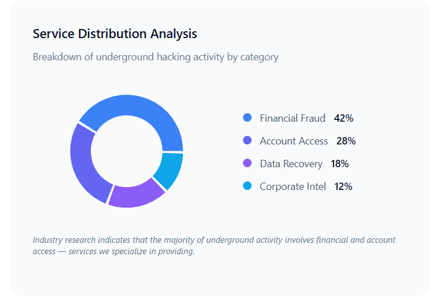Click the Account Access legend color dot
The image size is (435, 298).
247,140
